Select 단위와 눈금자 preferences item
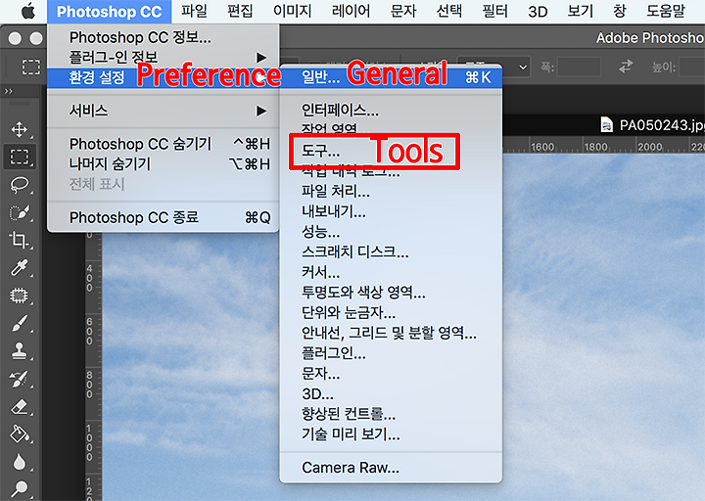This screenshot has width=705, height=501. [x=391, y=313]
